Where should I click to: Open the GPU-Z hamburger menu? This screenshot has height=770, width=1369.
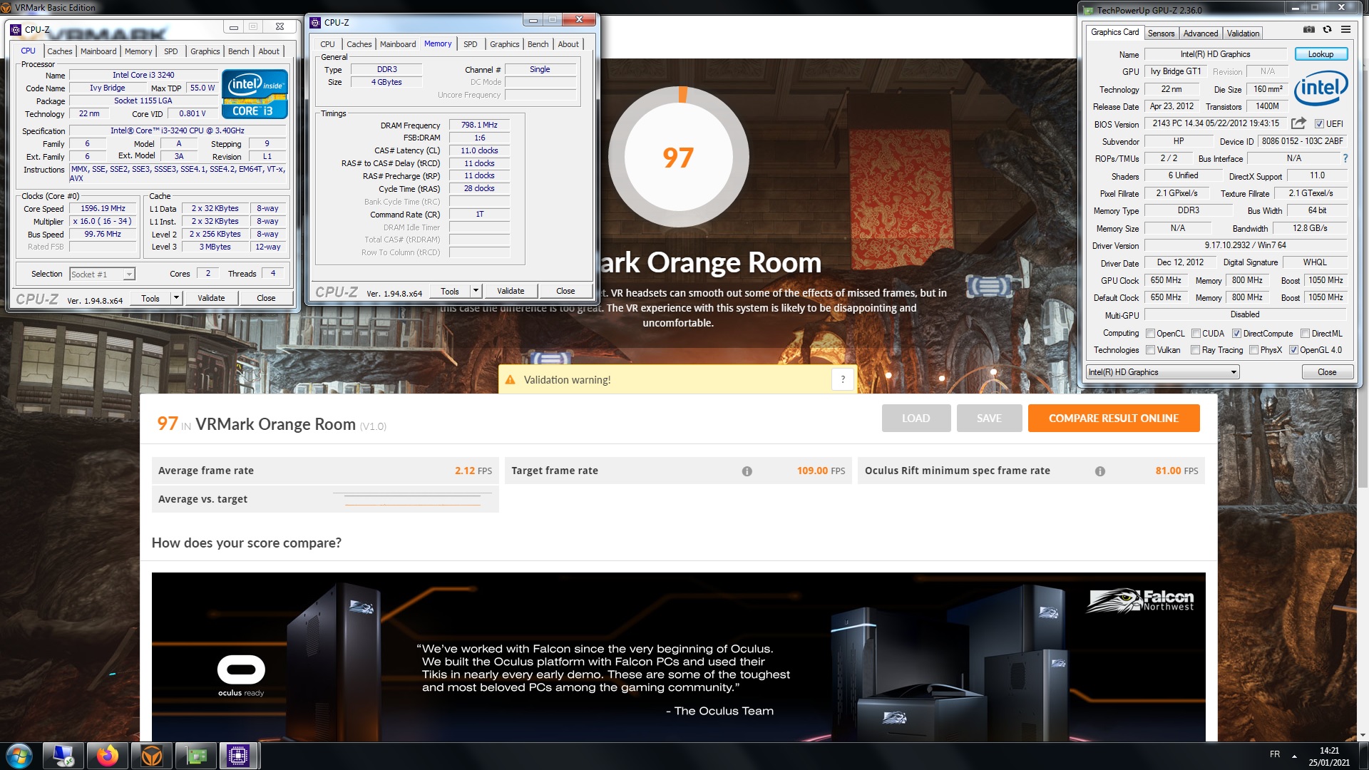pos(1345,30)
